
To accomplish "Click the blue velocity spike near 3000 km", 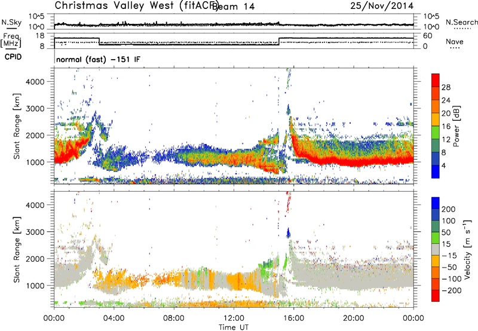I will point(288,233).
